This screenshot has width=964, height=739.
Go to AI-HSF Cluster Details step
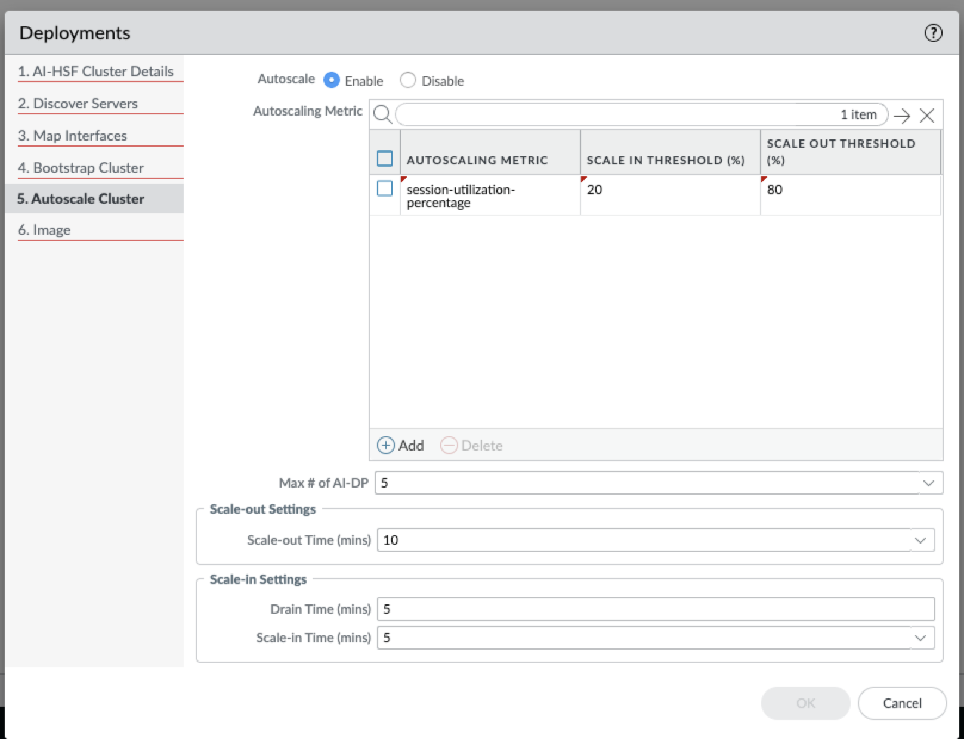pyautogui.click(x=95, y=71)
